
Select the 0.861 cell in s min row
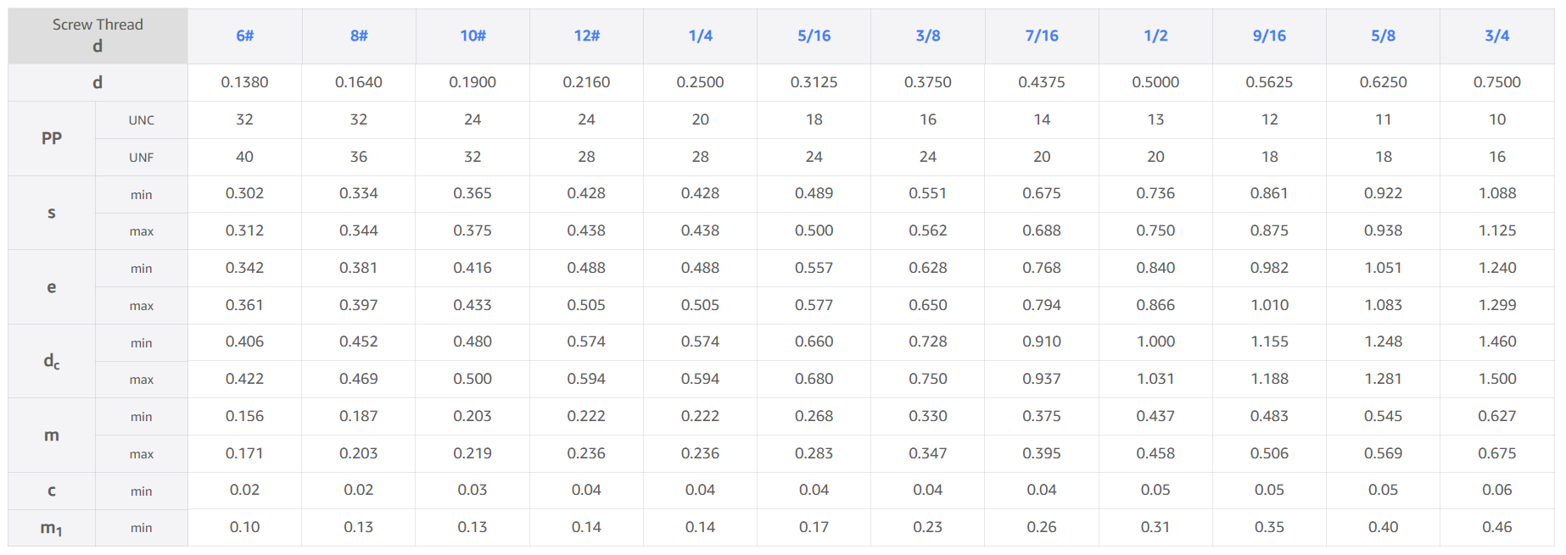(1269, 193)
